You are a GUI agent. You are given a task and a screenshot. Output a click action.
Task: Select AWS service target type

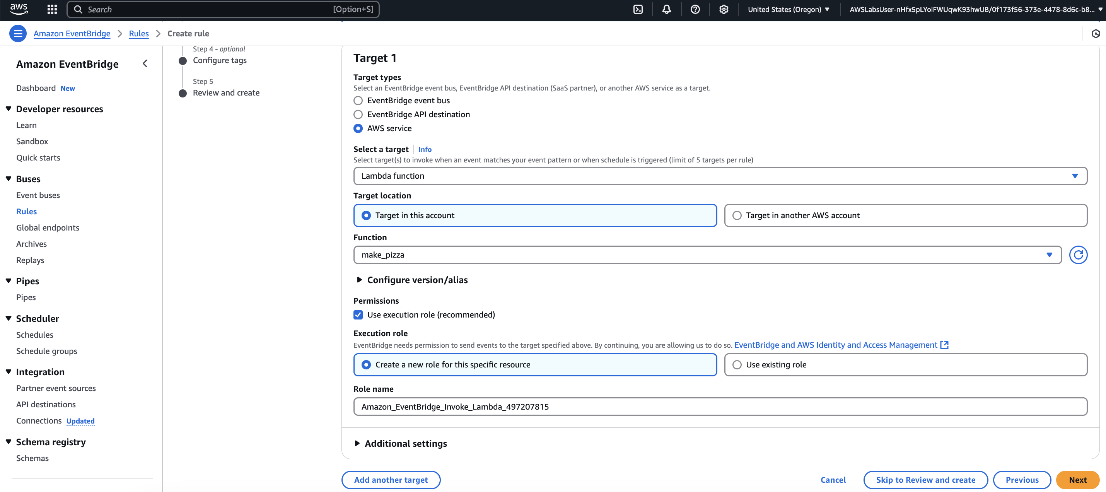click(x=358, y=128)
